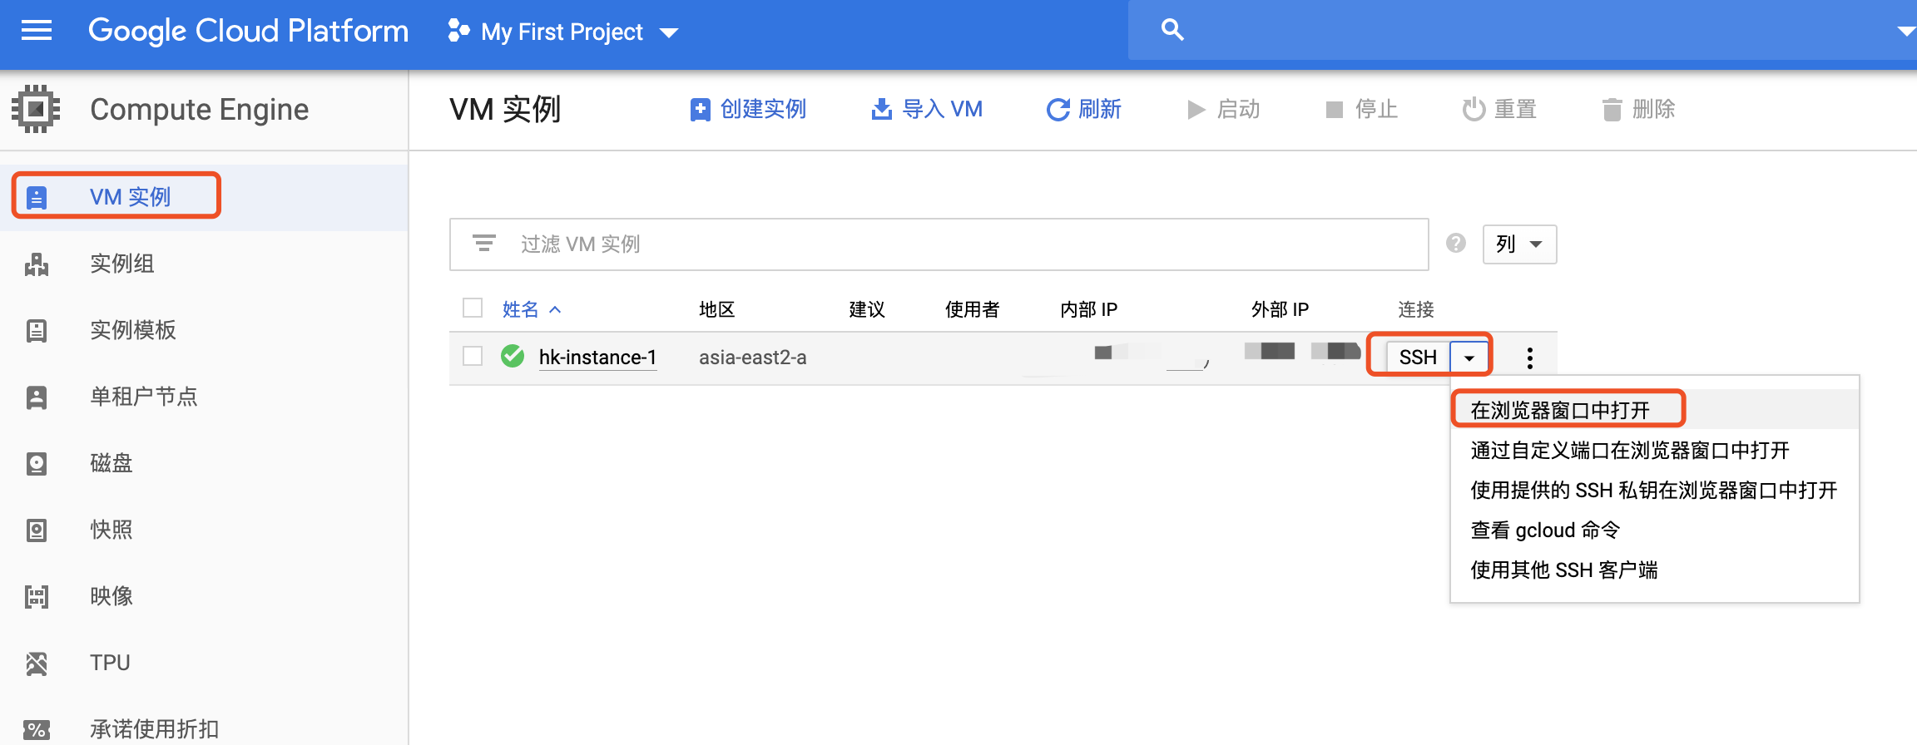Expand the search bar dropdown arrow

pos(1905,32)
